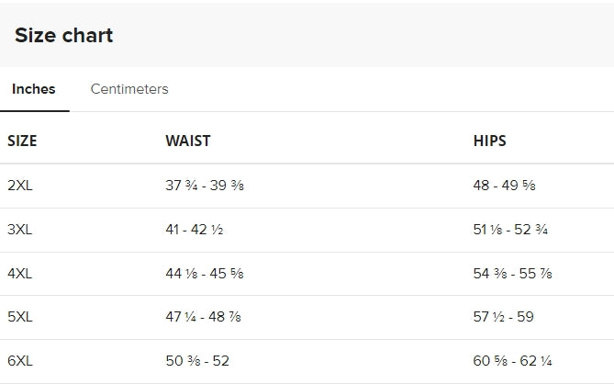This screenshot has width=614, height=384.
Task: Click the 3XL hips value 51 ⅛ - 52 ¾
Action: (x=510, y=230)
